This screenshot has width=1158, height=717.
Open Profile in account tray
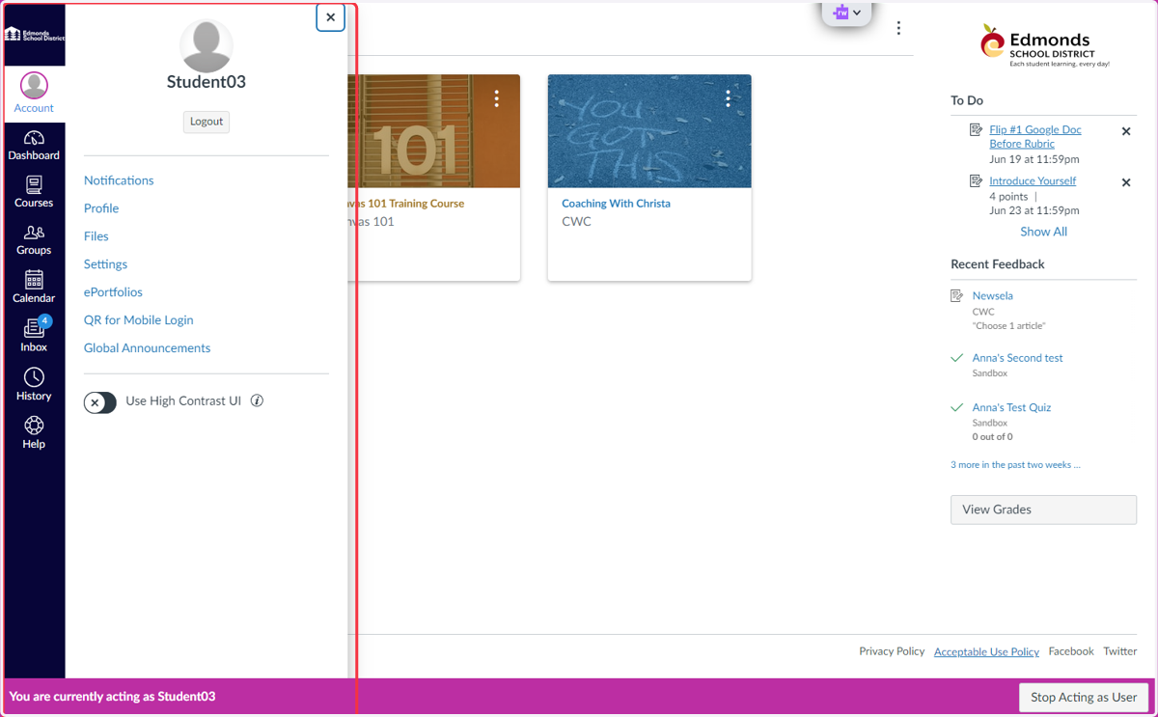pyautogui.click(x=101, y=208)
